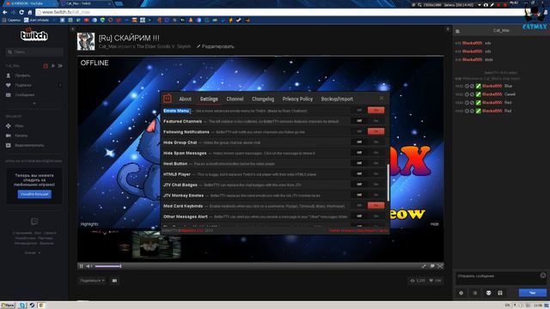Collapse the left sidebar arrow
The image size is (550, 309).
[72, 29]
